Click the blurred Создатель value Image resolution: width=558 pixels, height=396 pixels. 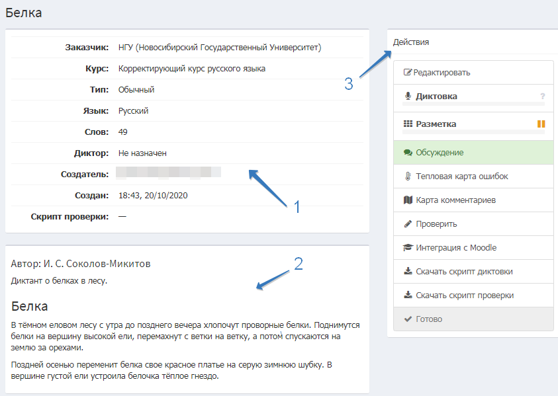click(x=168, y=173)
